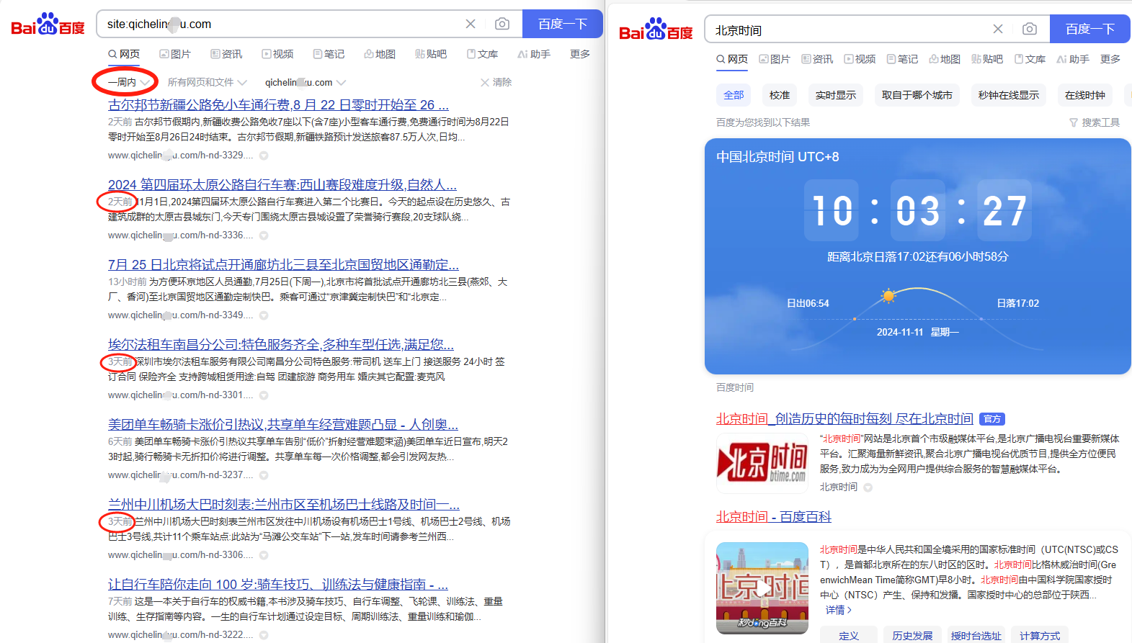
Task: Select 文库 tab in right window
Action: click(x=1030, y=59)
